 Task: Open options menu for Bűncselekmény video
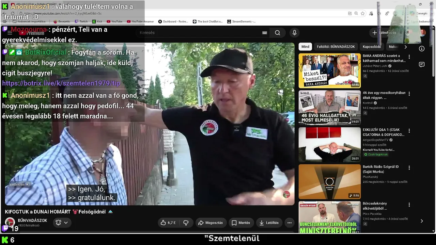coord(409,205)
